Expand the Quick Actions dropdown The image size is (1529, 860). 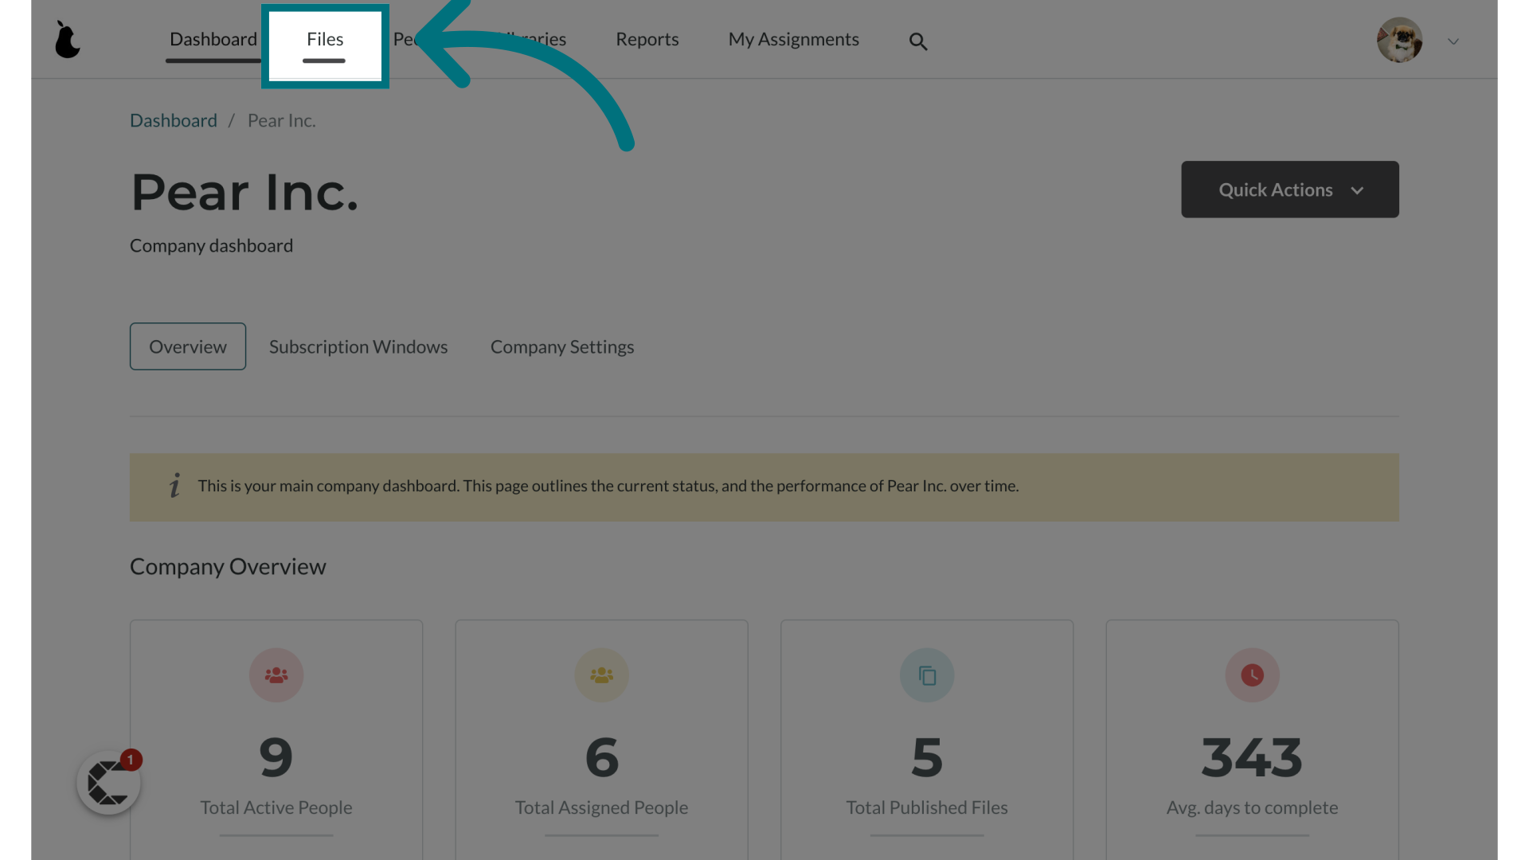[1289, 189]
